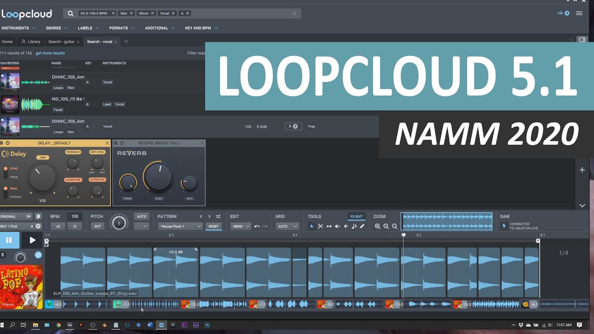Expand the Instruments filter dropdown
This screenshot has height=334, width=594.
[x=19, y=28]
